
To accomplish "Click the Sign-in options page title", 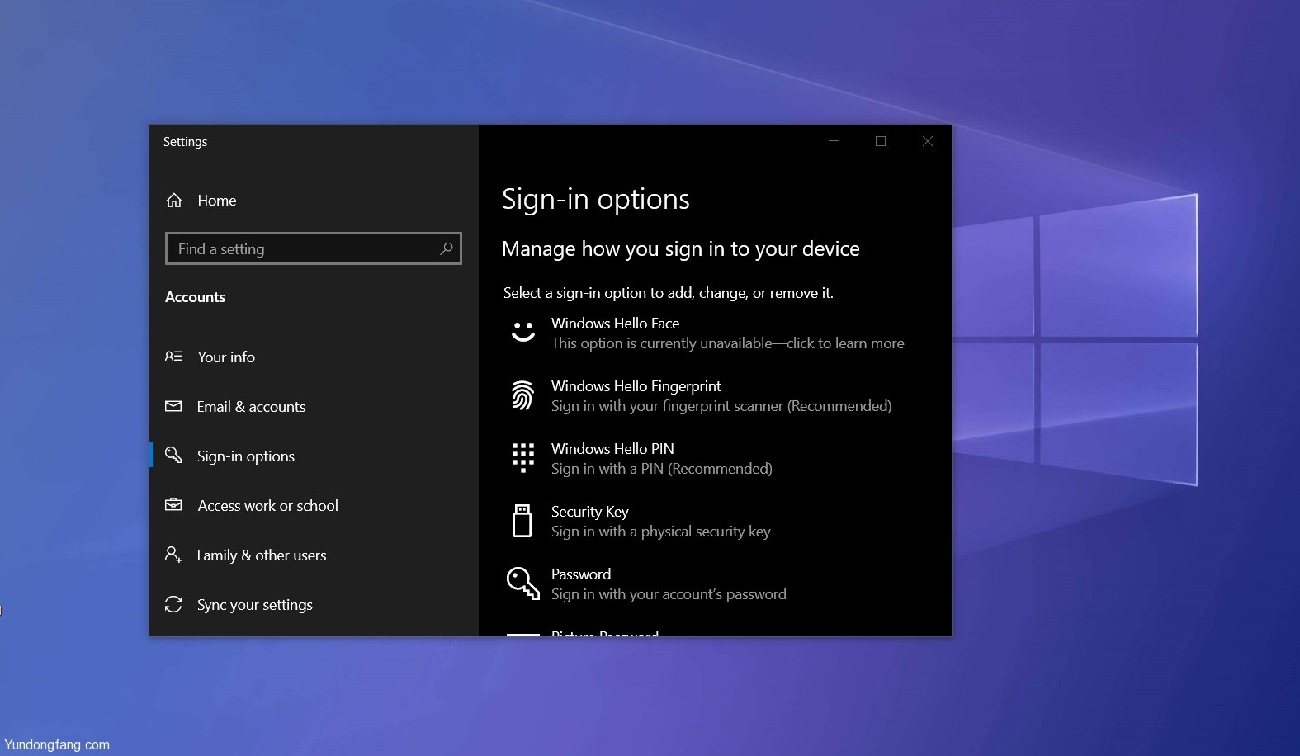I will pos(596,199).
